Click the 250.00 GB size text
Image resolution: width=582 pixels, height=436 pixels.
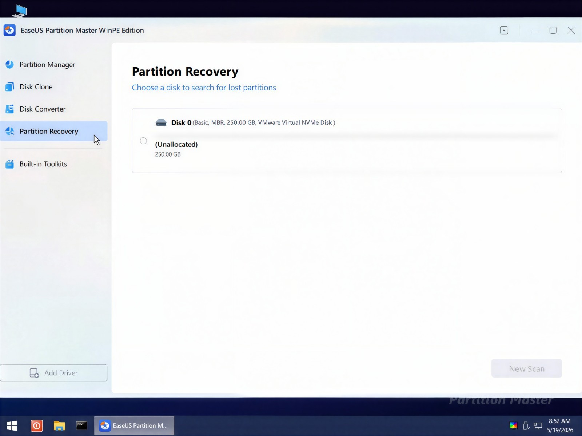pyautogui.click(x=168, y=154)
